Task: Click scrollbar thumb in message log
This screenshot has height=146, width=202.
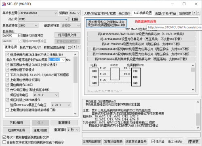Action: pos(198,119)
